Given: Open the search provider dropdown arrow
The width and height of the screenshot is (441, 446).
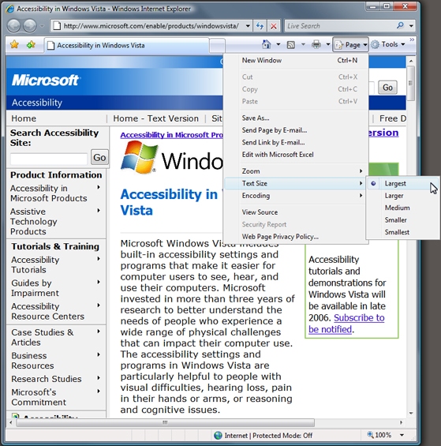Looking at the screenshot, I should click(411, 26).
